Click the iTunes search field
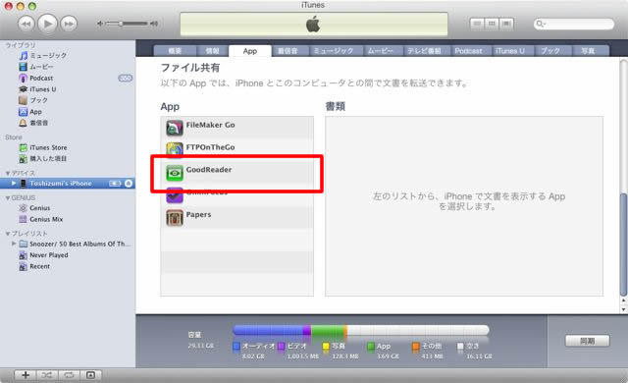 tap(573, 24)
